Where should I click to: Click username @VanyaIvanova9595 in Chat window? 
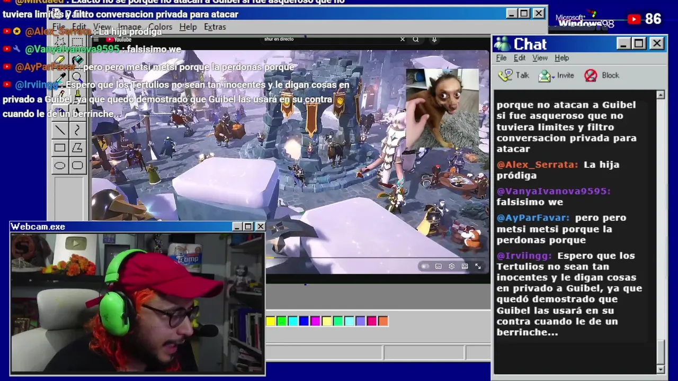point(554,191)
